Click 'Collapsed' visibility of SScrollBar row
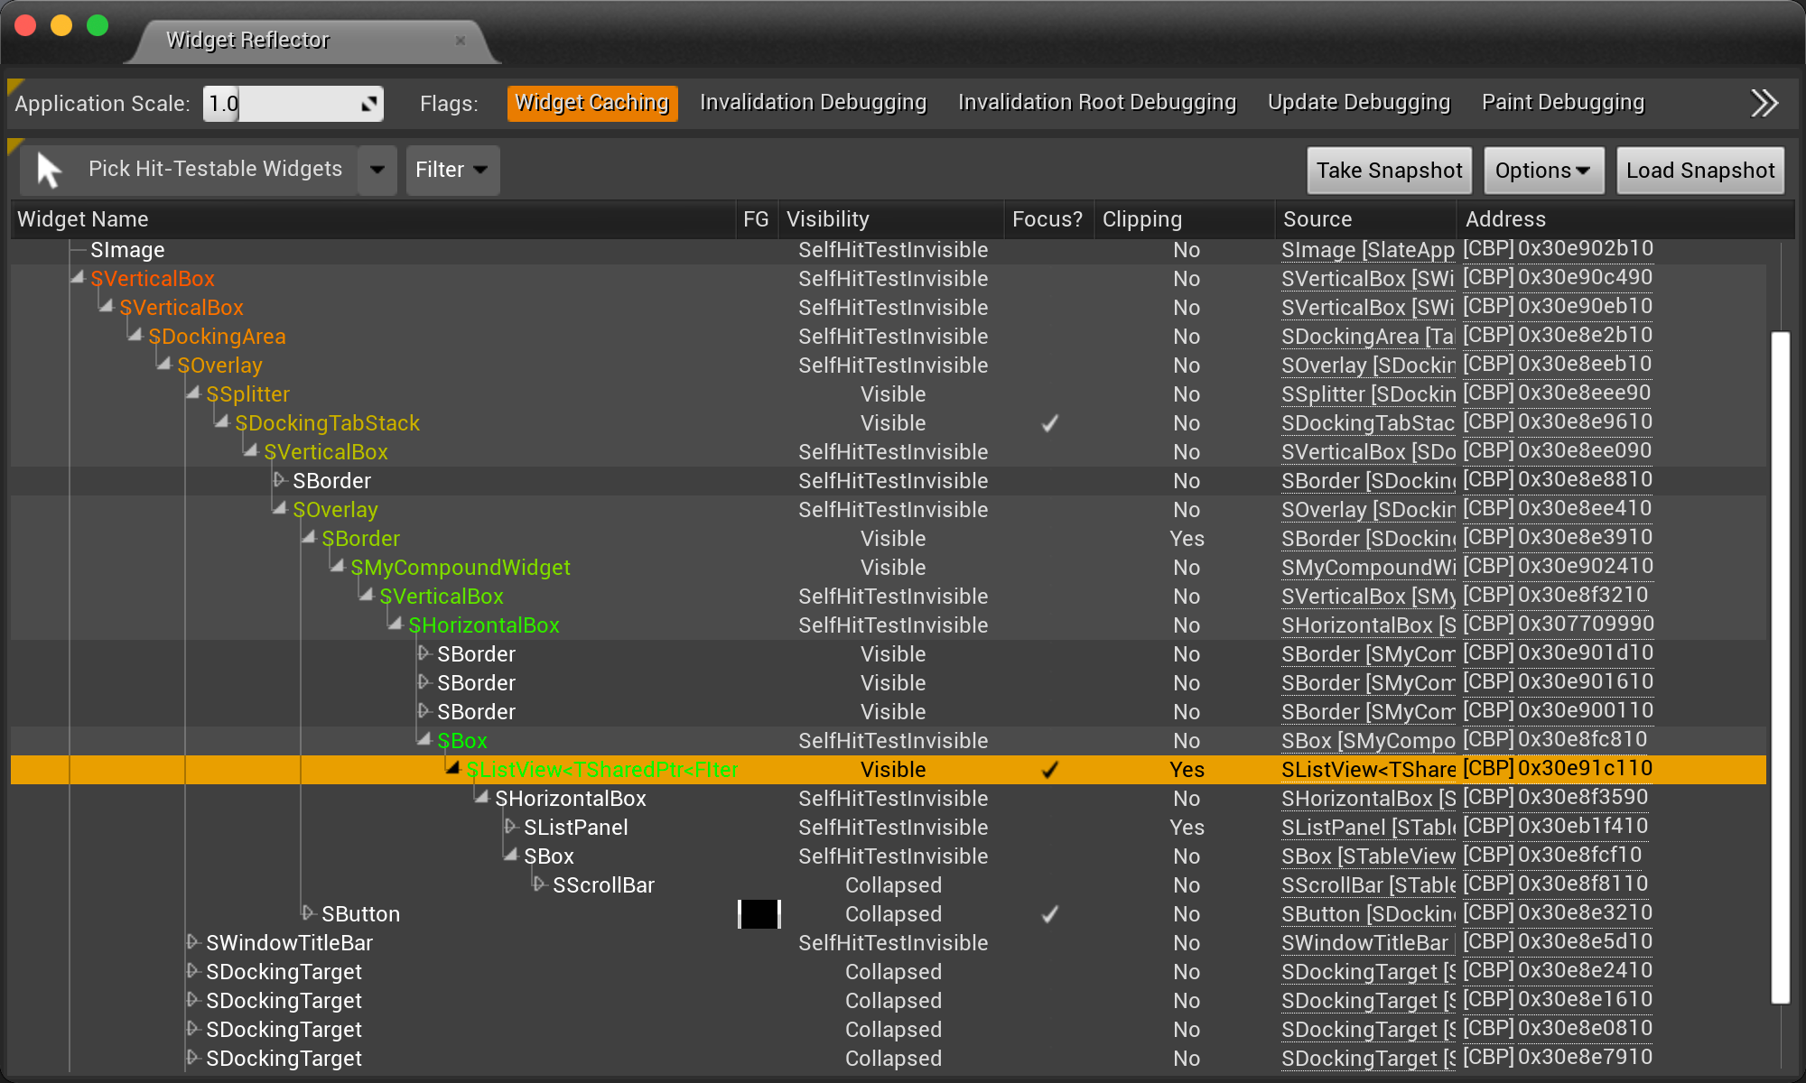1806x1083 pixels. tap(893, 885)
